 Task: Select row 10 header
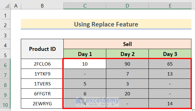[5, 104]
